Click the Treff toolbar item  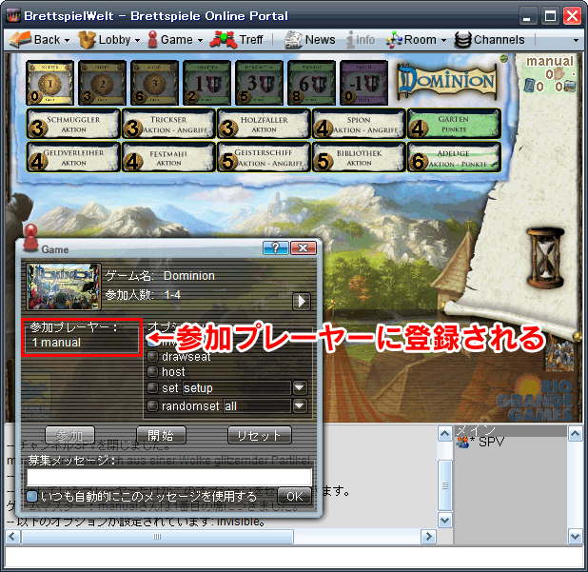click(x=237, y=39)
